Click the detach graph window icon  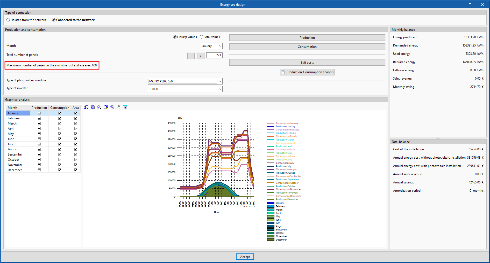[125, 107]
